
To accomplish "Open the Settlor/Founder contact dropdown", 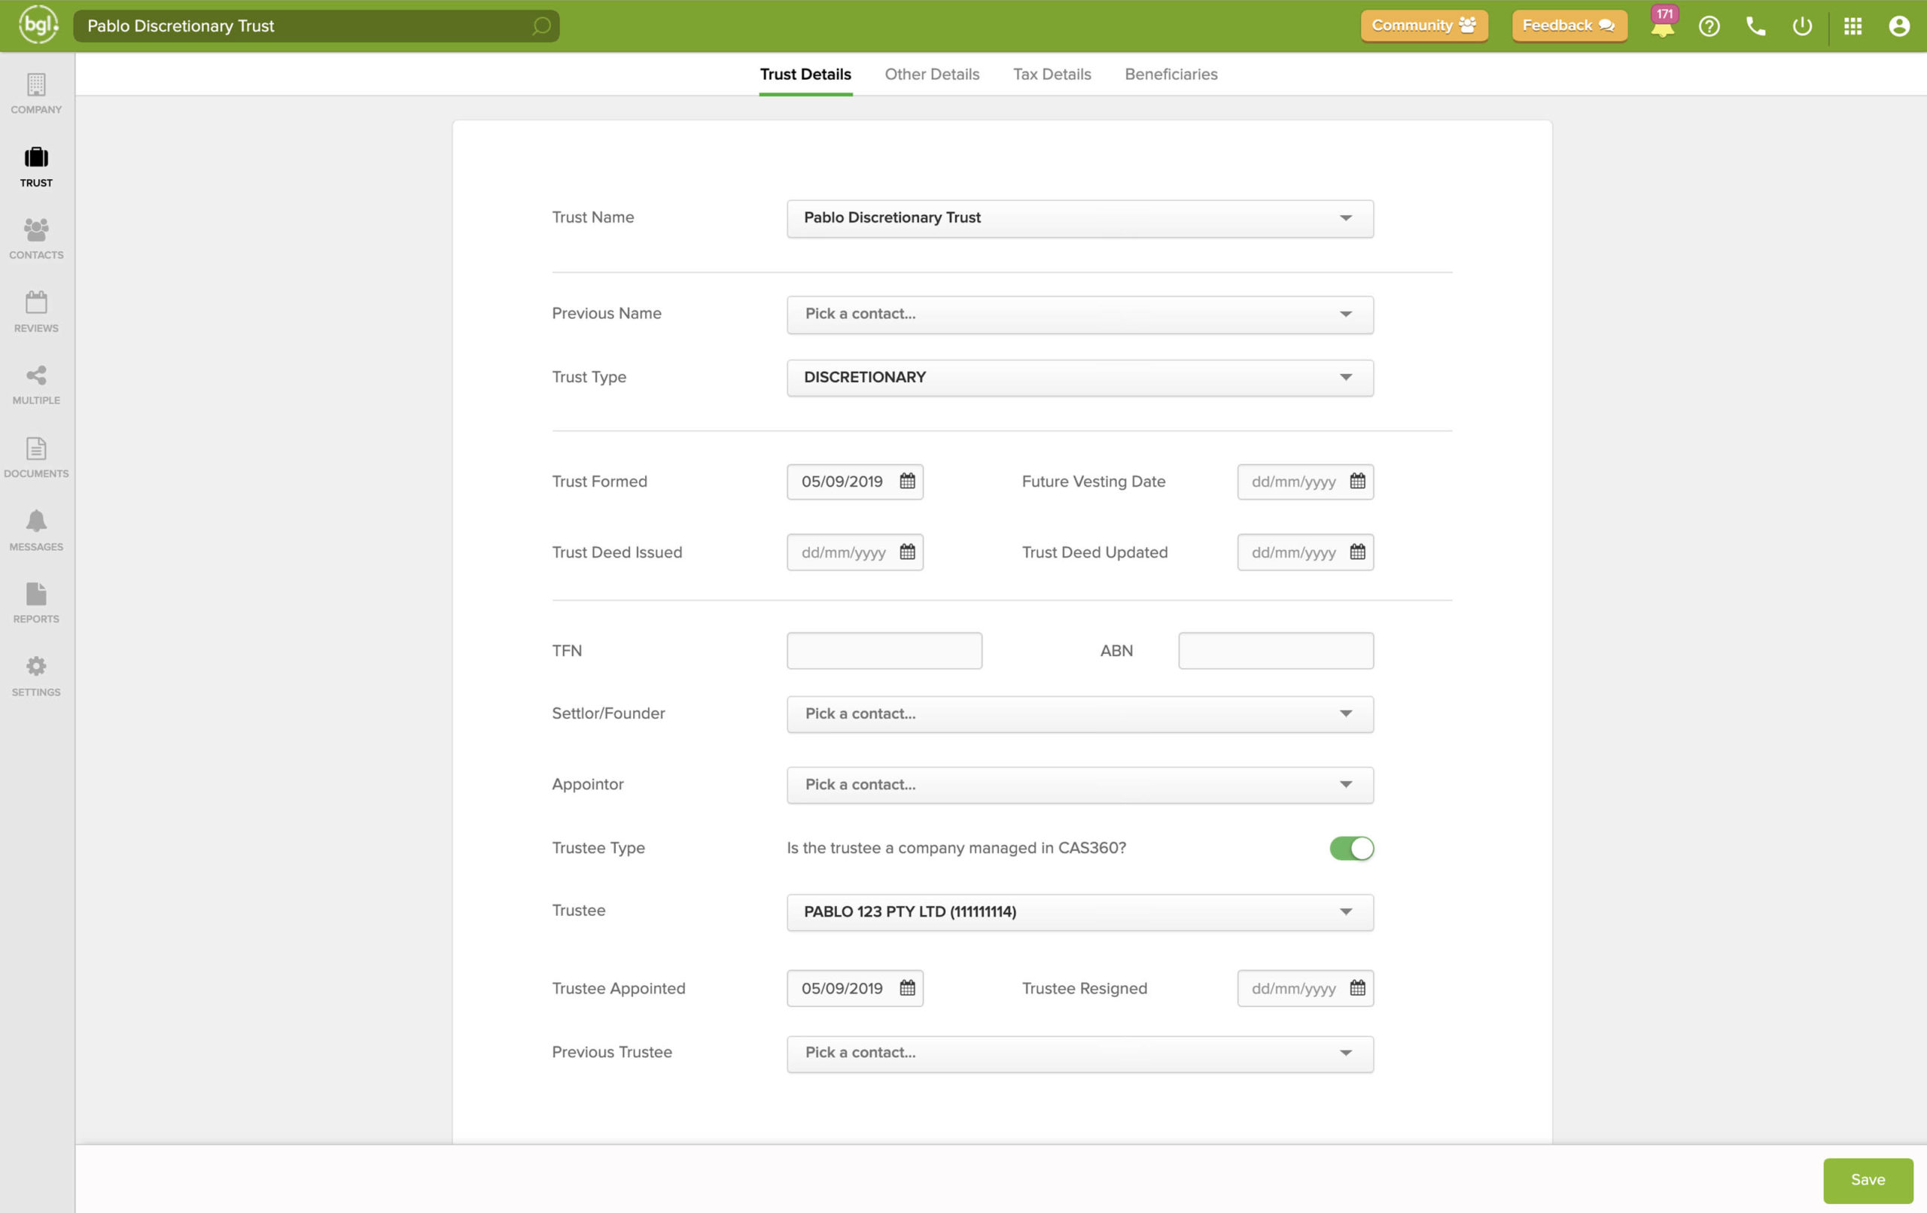I will [1079, 713].
